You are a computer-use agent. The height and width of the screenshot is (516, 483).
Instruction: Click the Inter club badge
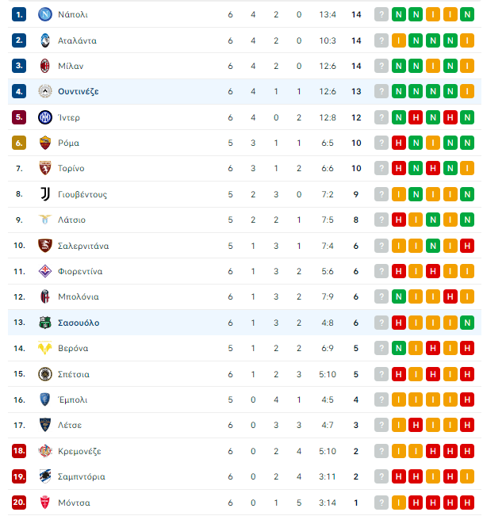coord(45,117)
